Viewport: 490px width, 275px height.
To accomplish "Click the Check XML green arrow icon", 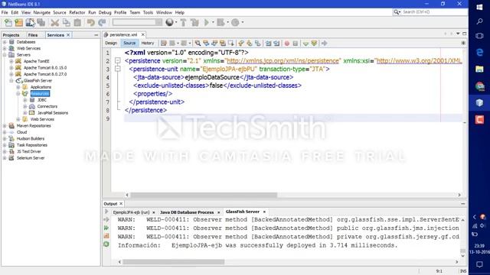I will (305, 44).
